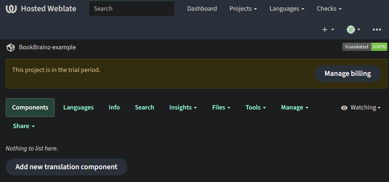Click Add new translation component
The width and height of the screenshot is (389, 182).
coord(66,167)
